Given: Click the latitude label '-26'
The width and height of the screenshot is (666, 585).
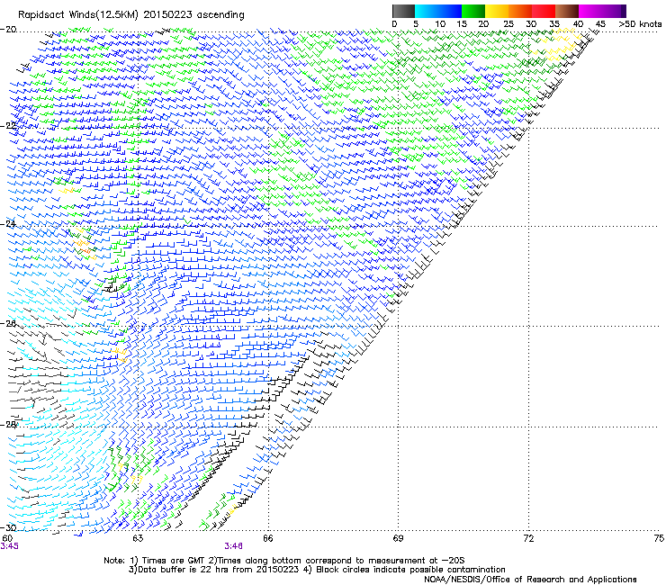Looking at the screenshot, I should point(8,324).
